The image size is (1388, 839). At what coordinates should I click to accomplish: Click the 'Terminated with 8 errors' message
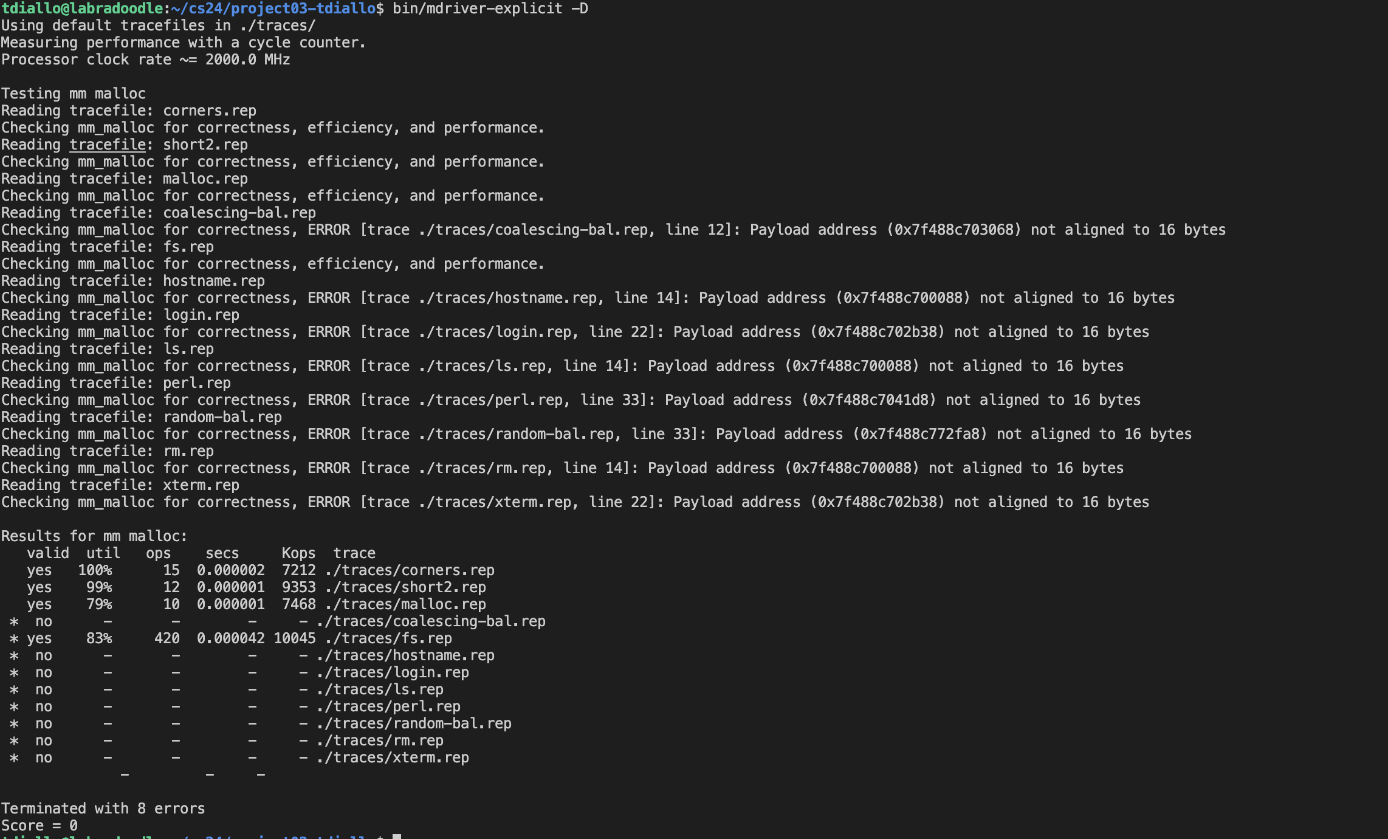[x=103, y=809]
